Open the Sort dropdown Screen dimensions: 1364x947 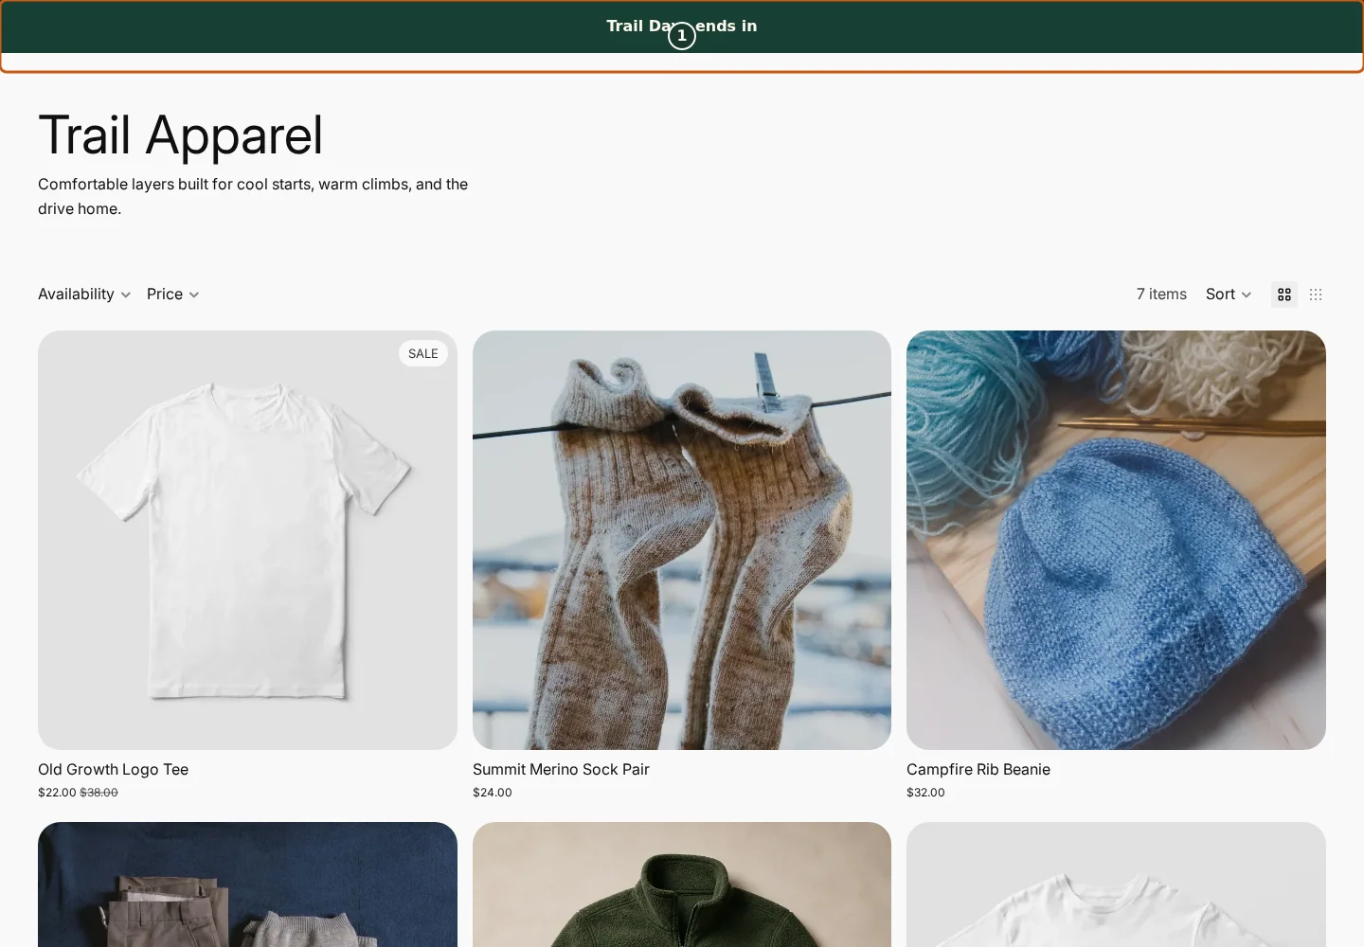(x=1229, y=295)
